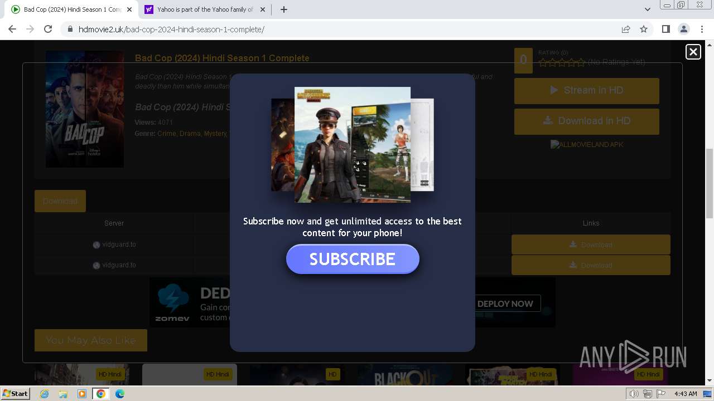This screenshot has height=401, width=714.
Task: Open Chrome three-dot menu
Action: tap(701, 29)
